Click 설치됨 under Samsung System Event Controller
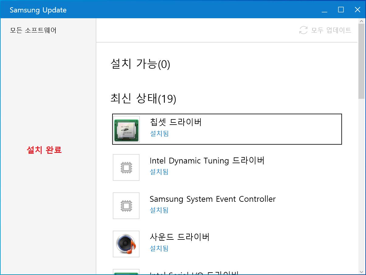This screenshot has height=275, width=366. pyautogui.click(x=159, y=210)
